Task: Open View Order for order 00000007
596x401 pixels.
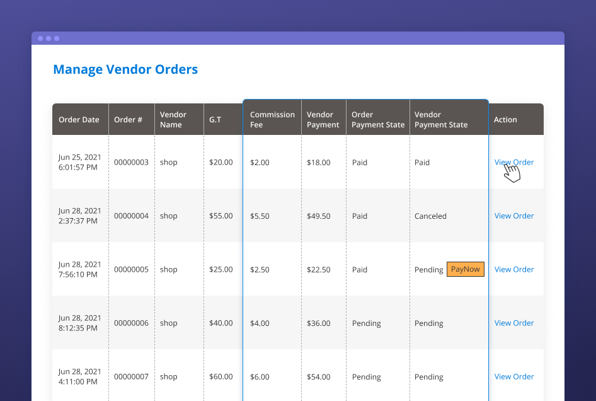Action: click(514, 376)
